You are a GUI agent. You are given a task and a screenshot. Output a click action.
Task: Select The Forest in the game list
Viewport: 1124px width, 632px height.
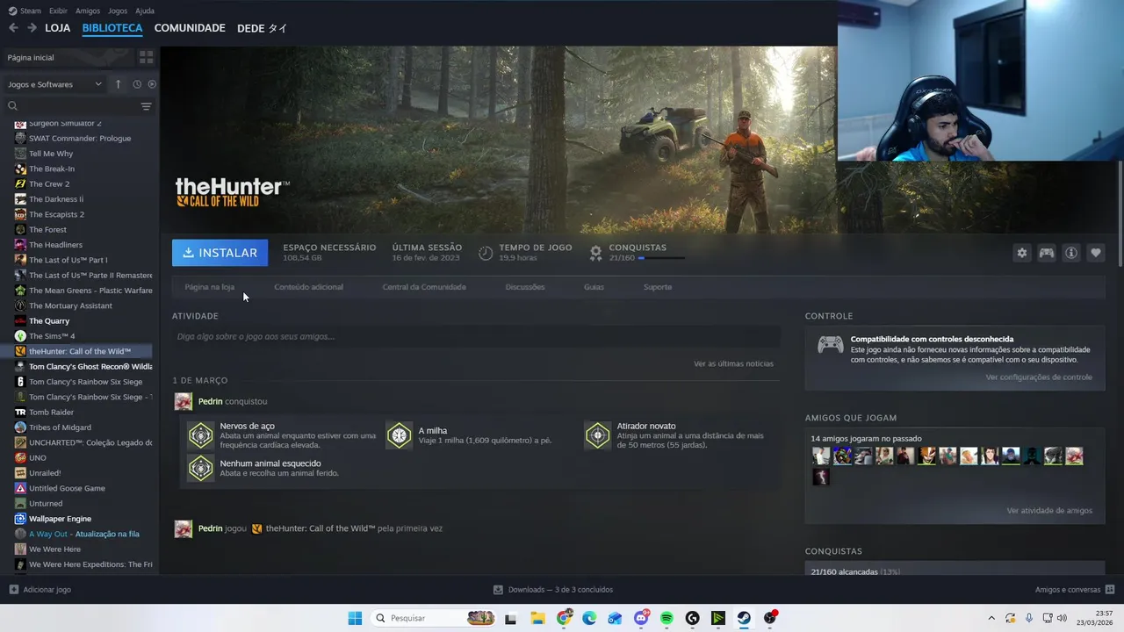pyautogui.click(x=47, y=229)
